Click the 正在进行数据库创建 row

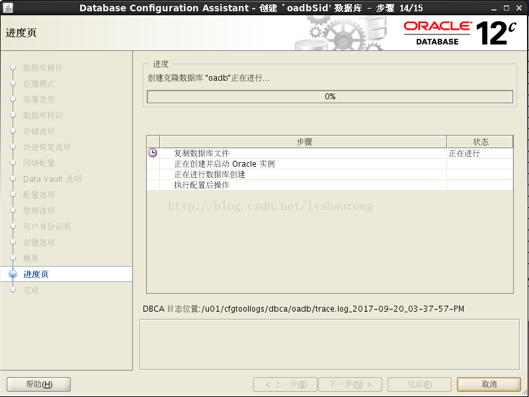(330, 174)
